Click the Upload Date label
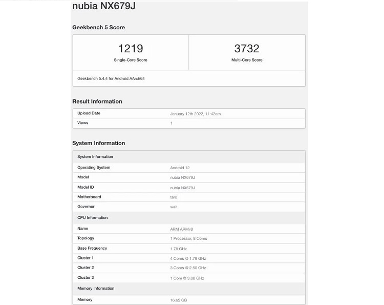 tap(89, 113)
